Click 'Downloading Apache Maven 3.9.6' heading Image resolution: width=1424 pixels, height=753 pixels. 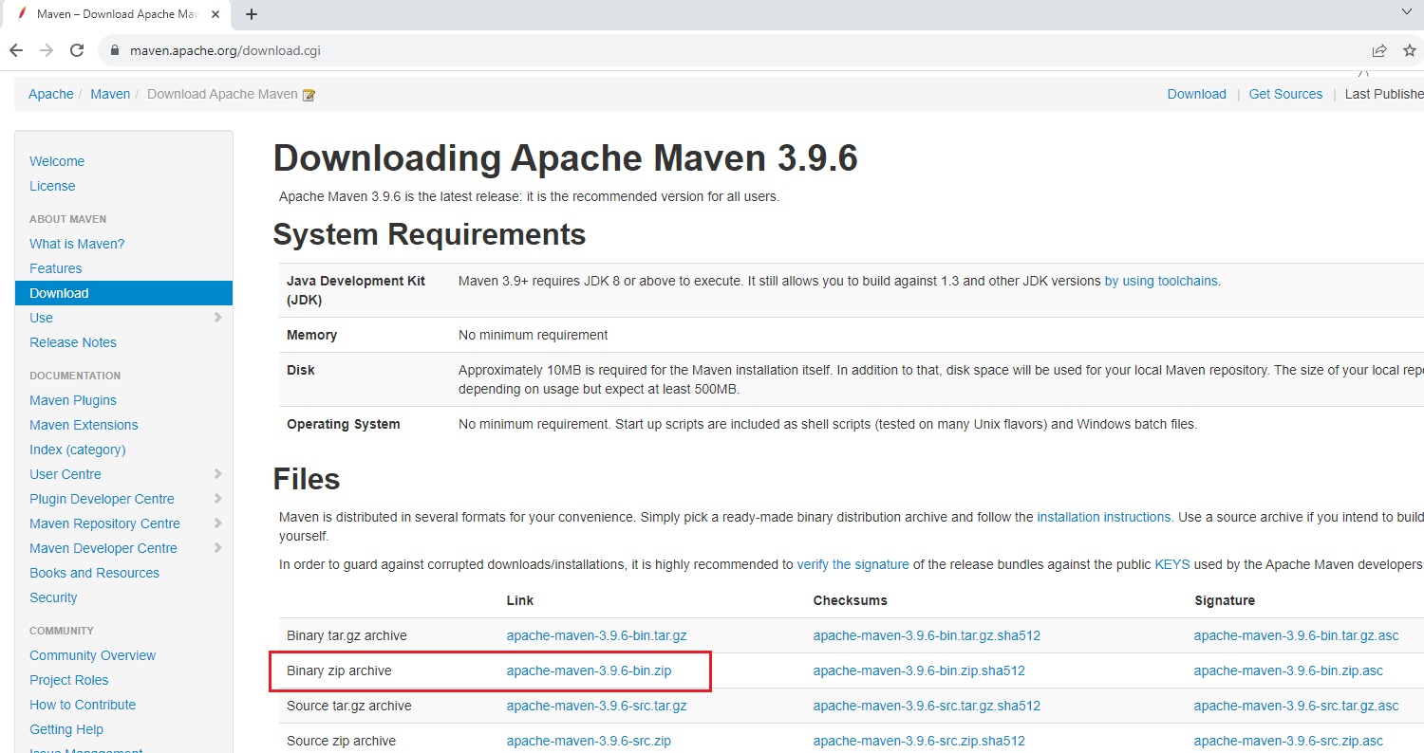[565, 158]
